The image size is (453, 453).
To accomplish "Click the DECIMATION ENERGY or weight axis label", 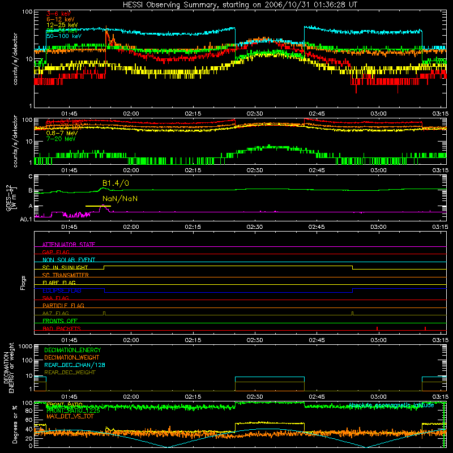I will (8, 367).
